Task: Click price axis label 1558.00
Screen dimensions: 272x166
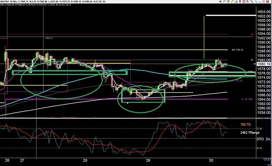Action: tap(263, 112)
